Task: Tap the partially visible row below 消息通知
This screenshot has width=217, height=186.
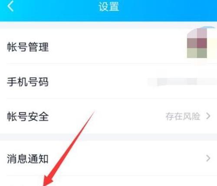Action: (x=108, y=181)
